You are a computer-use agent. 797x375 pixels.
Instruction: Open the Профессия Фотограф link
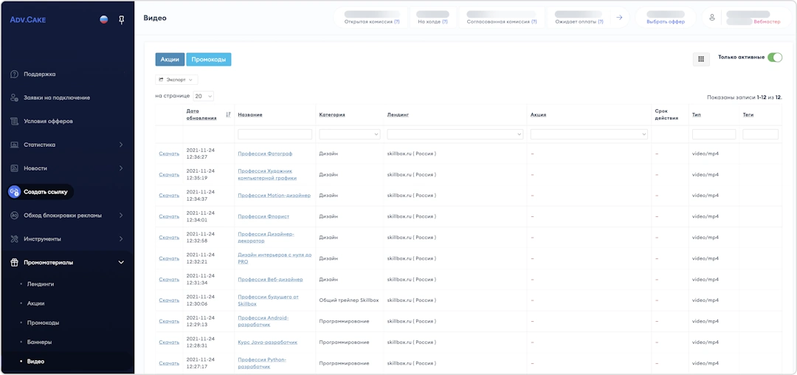coord(265,154)
